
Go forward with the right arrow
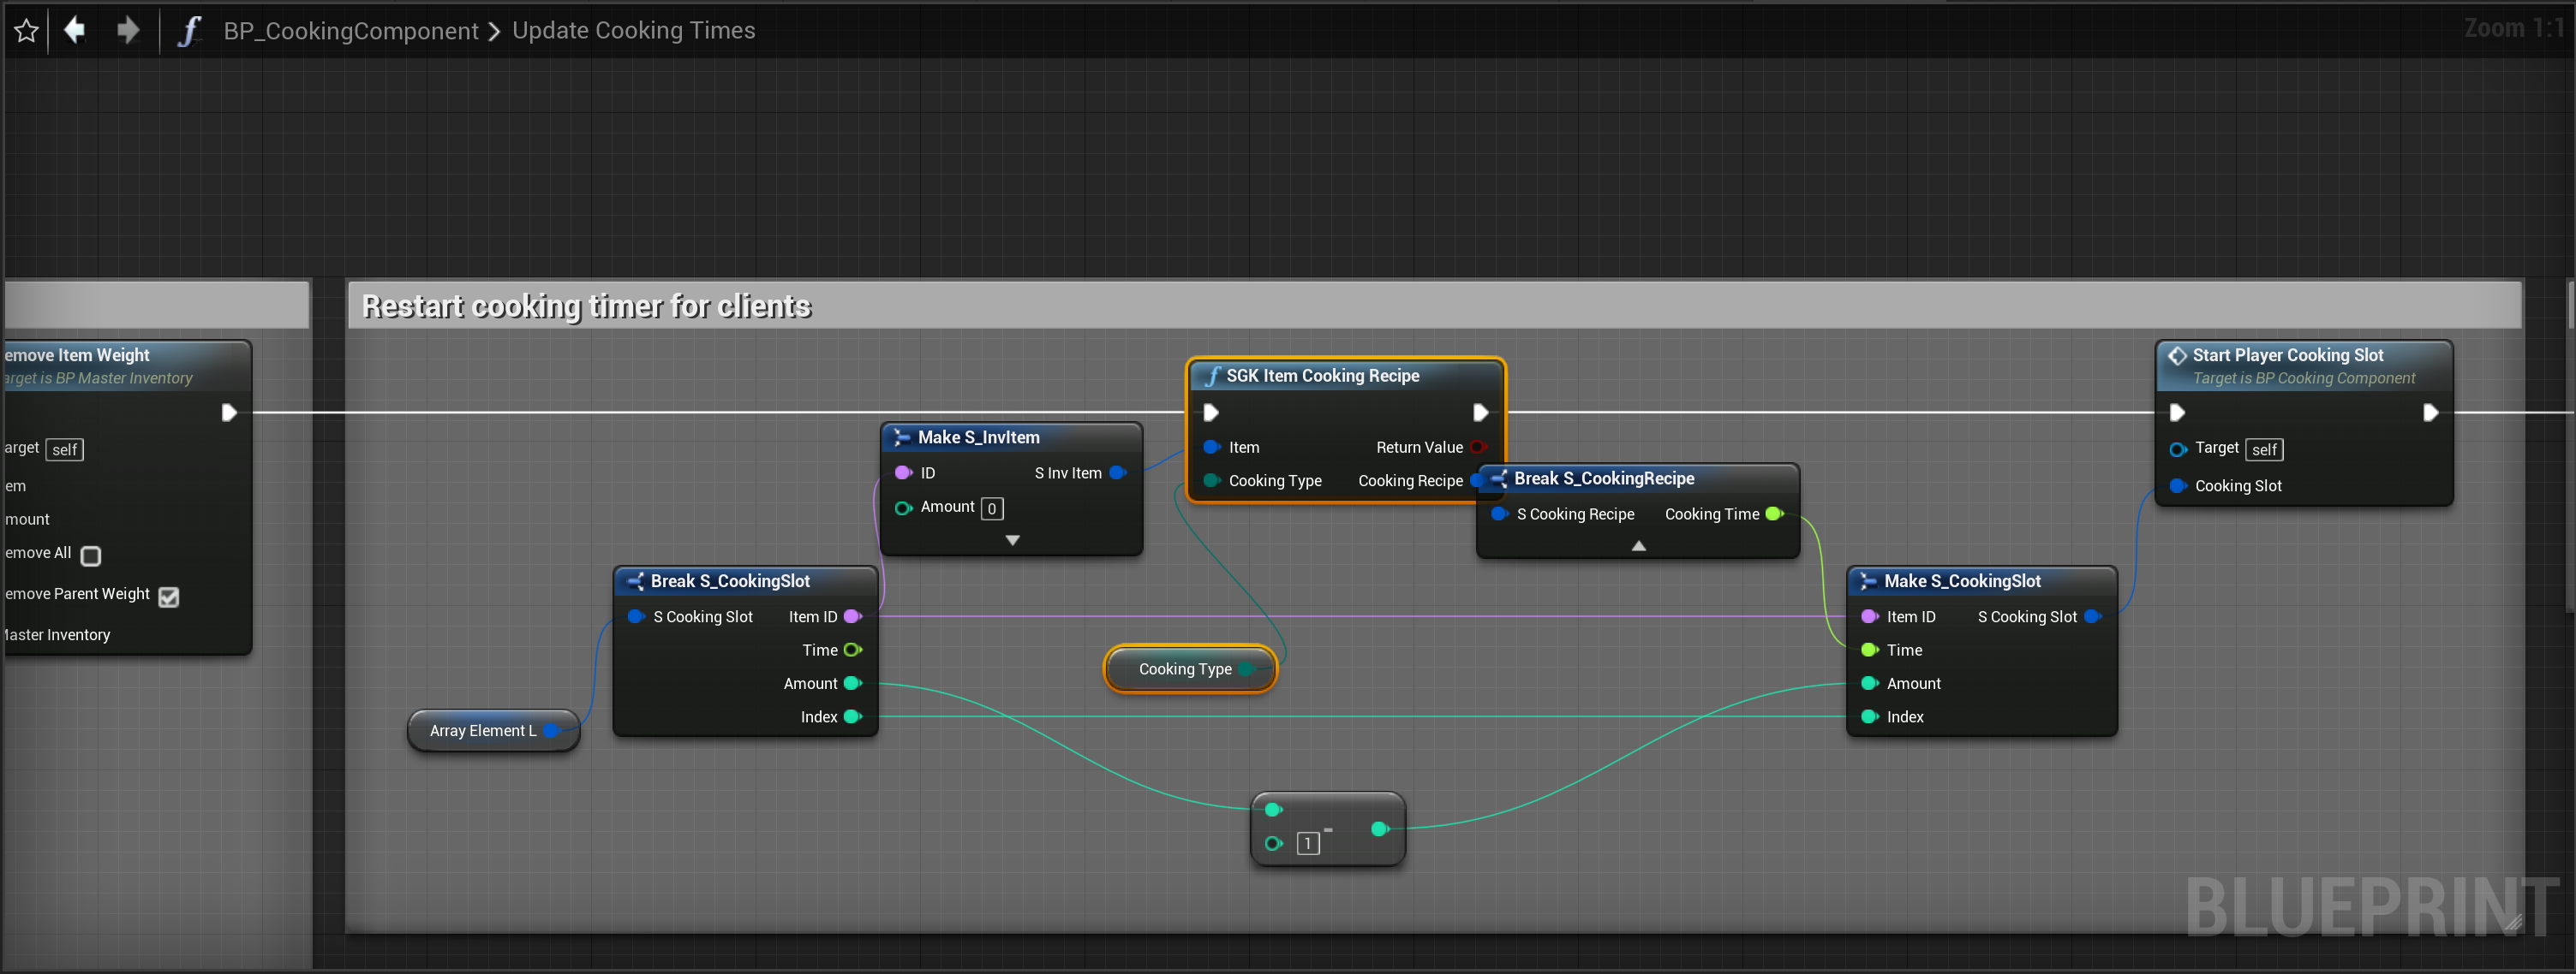coord(127,30)
